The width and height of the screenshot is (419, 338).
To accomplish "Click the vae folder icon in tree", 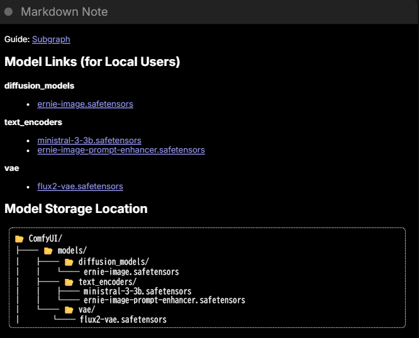I will [69, 310].
